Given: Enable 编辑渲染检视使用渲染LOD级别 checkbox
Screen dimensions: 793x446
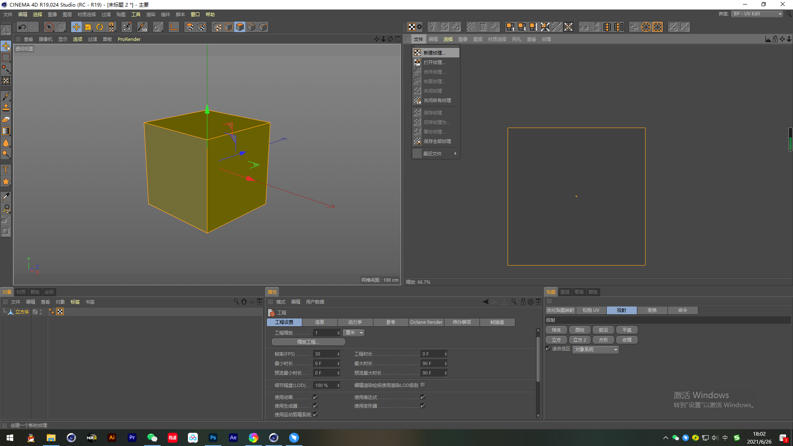Looking at the screenshot, I should (423, 385).
